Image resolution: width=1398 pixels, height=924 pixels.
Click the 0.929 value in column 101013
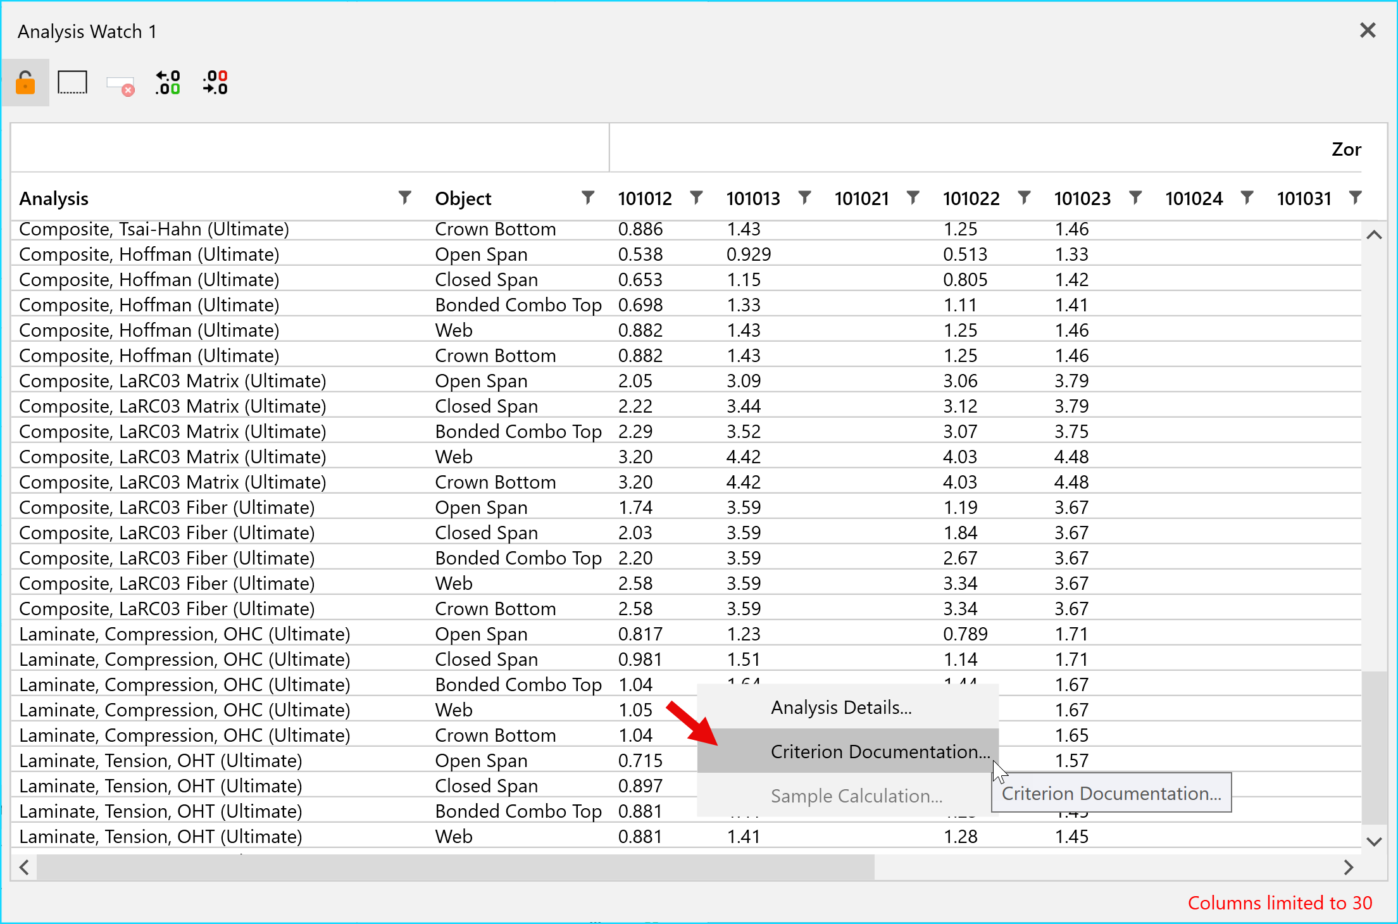[749, 254]
